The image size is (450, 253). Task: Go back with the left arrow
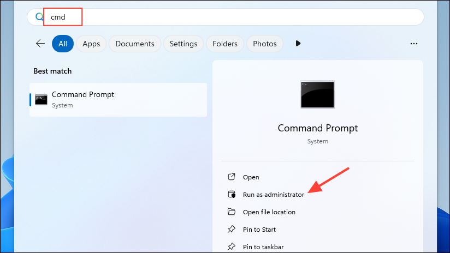40,44
